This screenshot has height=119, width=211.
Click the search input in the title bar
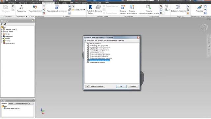140,1
